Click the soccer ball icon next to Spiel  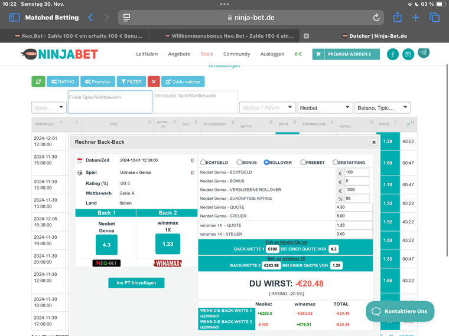point(80,173)
